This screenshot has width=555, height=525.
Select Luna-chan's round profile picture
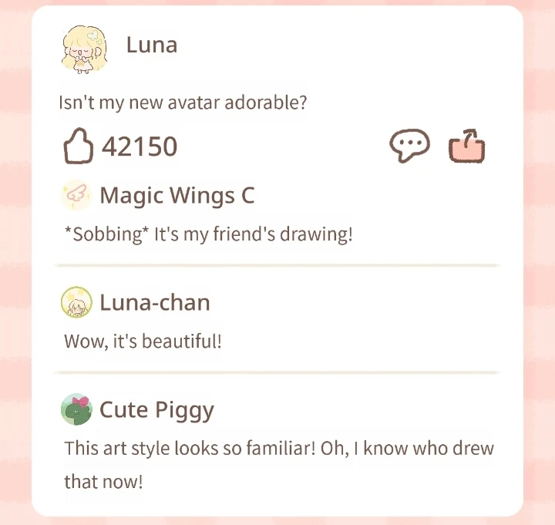[x=76, y=302]
